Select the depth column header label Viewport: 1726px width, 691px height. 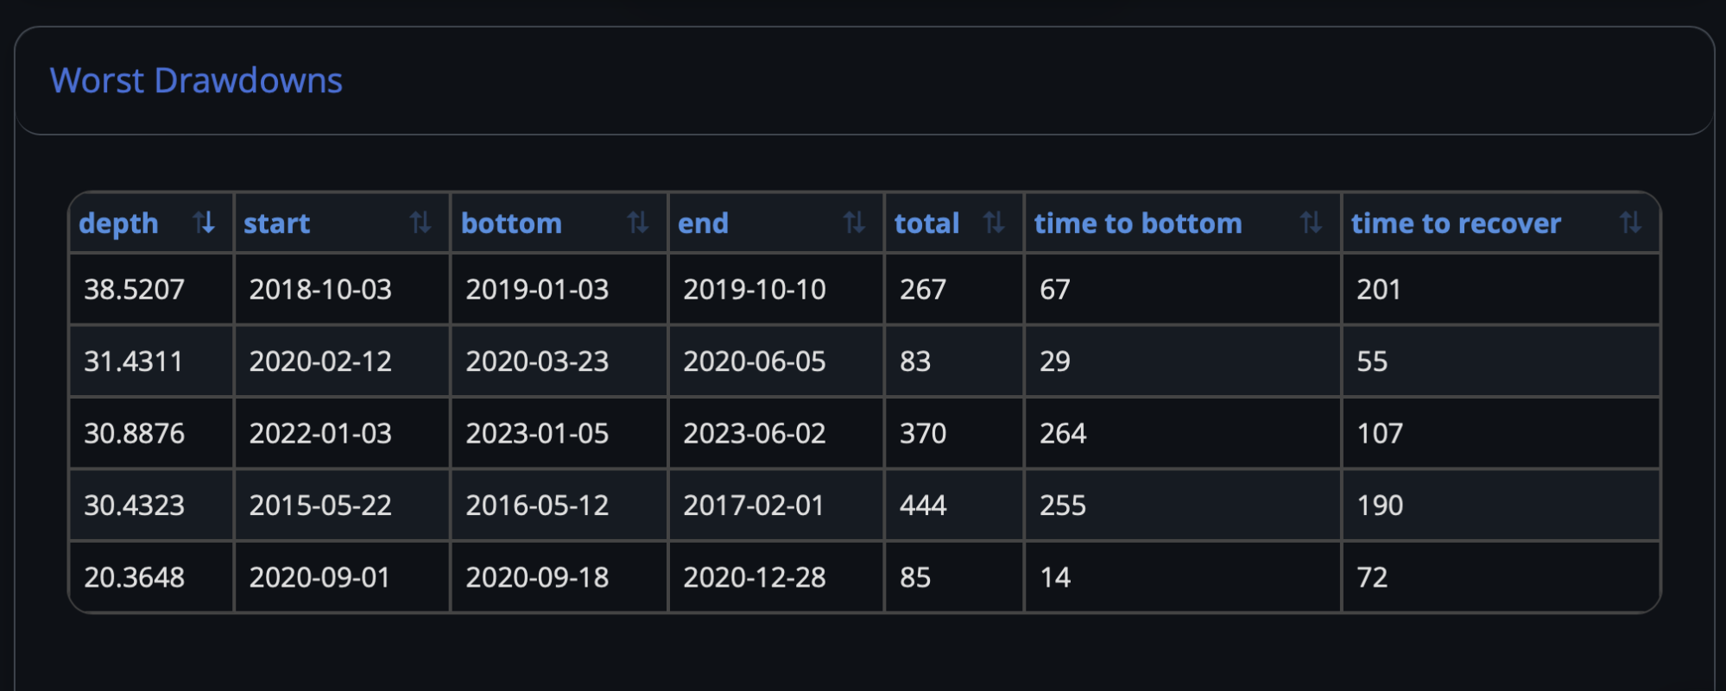(118, 223)
